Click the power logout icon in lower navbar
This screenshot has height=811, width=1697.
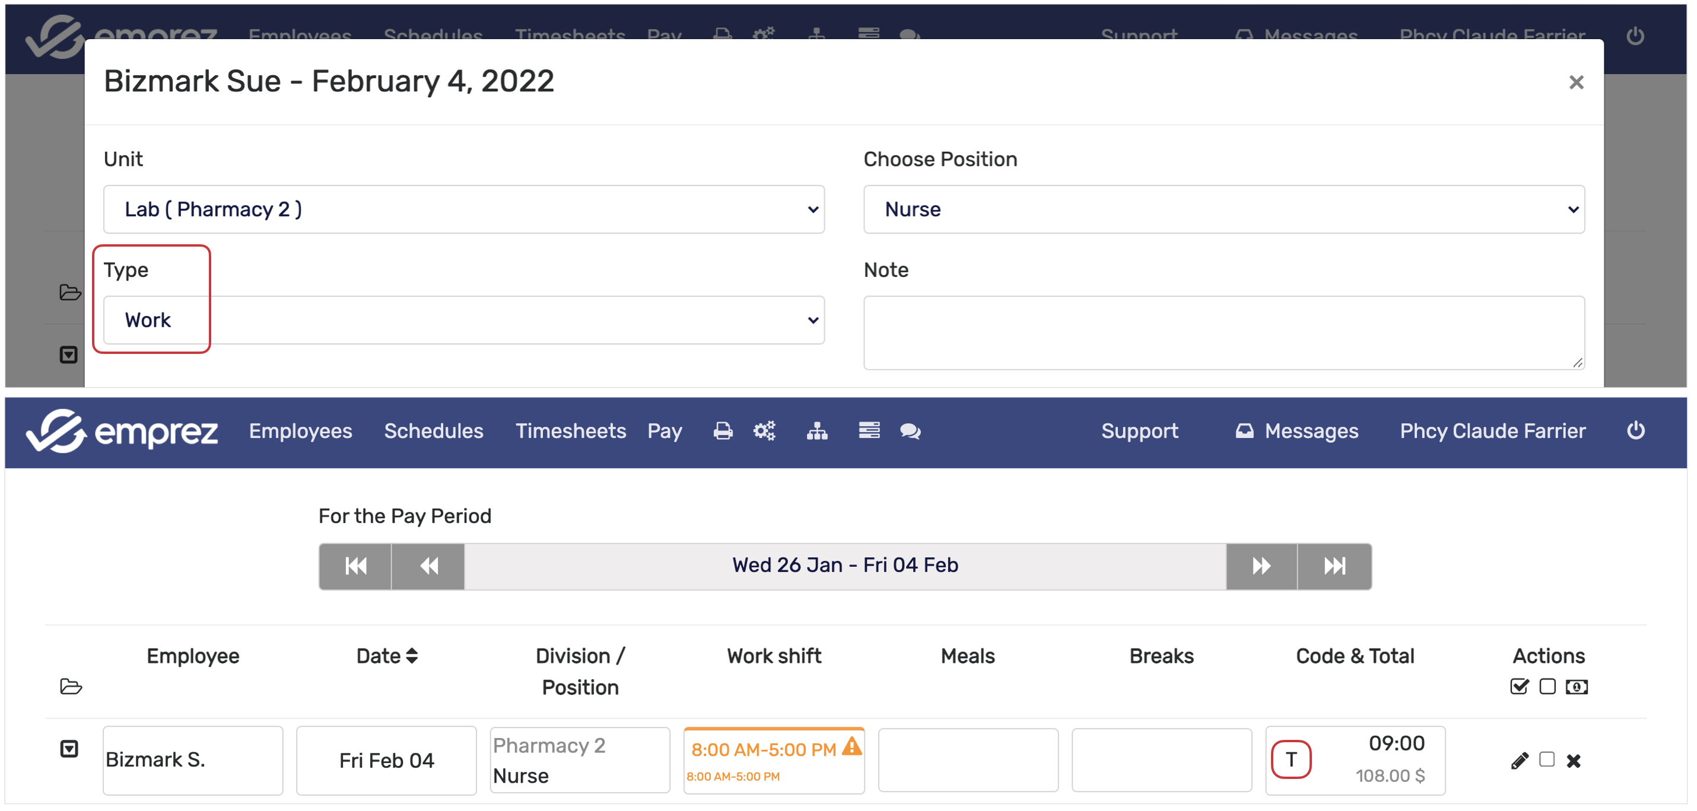coord(1635,430)
